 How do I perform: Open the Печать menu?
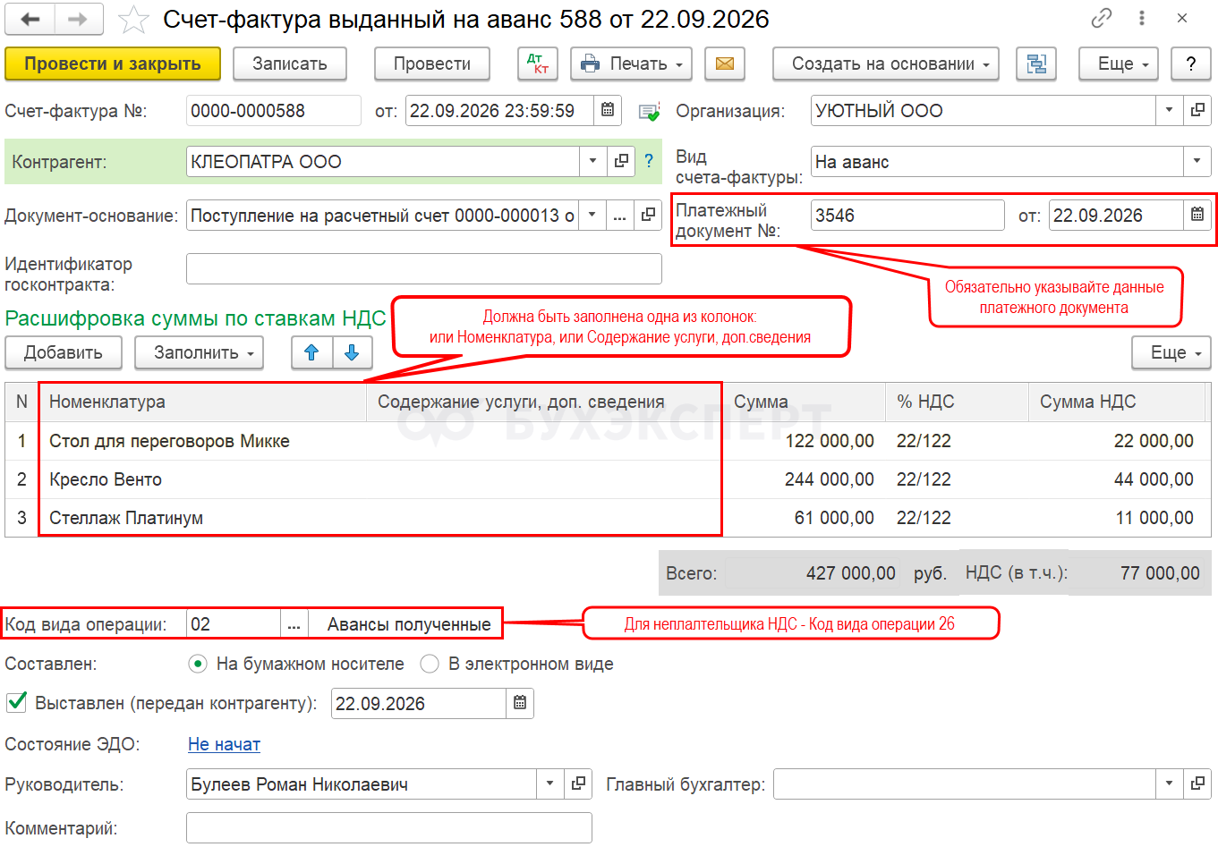point(631,64)
